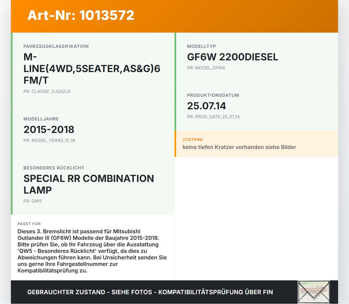Select the value 'M-LINE(4WD,5SEATER,AS&G)6FM/T'
The width and height of the screenshot is (349, 304).
pyautogui.click(x=92, y=69)
